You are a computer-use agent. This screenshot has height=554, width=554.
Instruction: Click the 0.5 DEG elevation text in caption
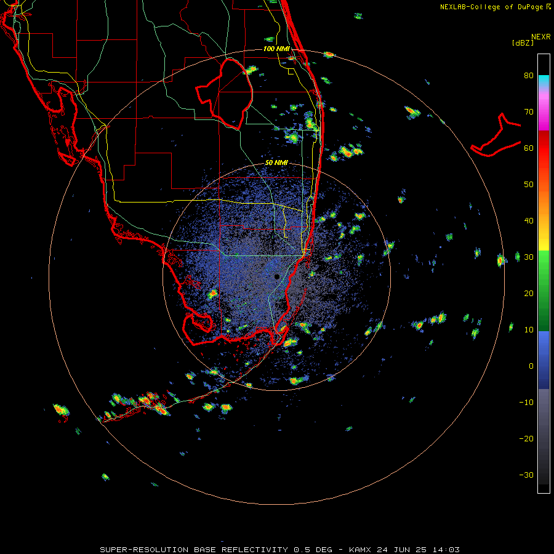coord(313,550)
